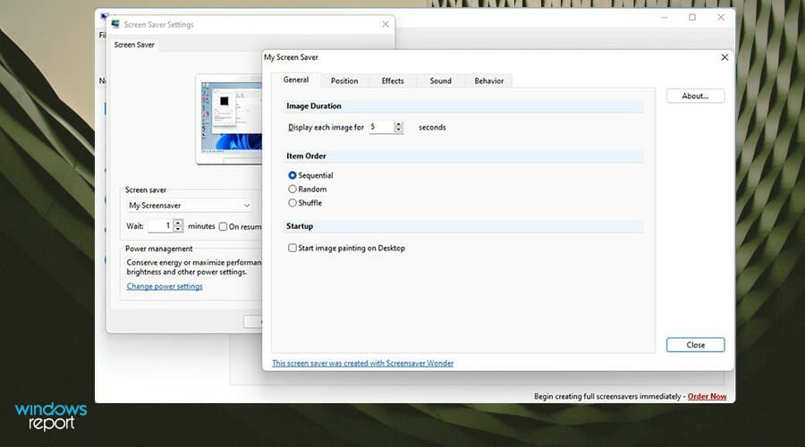This screenshot has width=805, height=447.
Task: Choose the Sequential item order option
Action: (x=292, y=176)
